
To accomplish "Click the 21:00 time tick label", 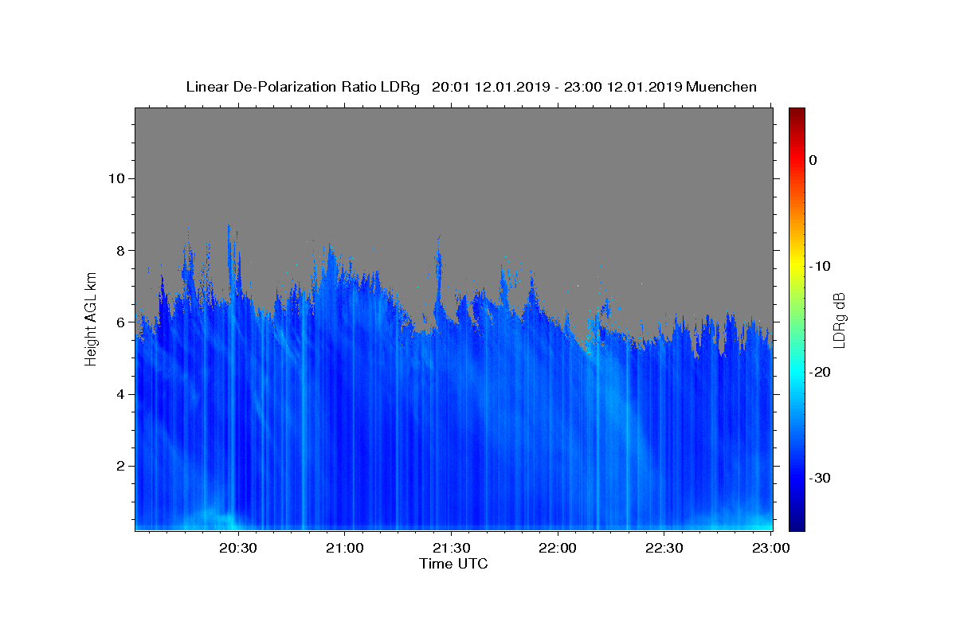I will click(345, 549).
